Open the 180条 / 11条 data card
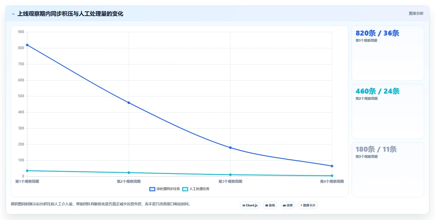This screenshot has height=220, width=435. coord(388,169)
